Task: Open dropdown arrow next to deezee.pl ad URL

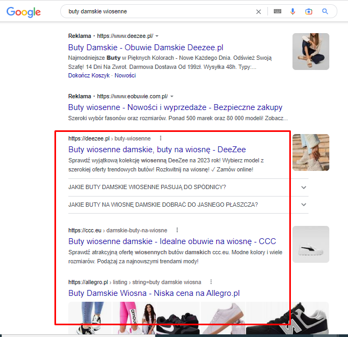Action: pos(157,36)
